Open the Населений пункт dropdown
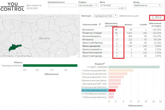The width and height of the screenshot is (165, 110). pos(62,5)
